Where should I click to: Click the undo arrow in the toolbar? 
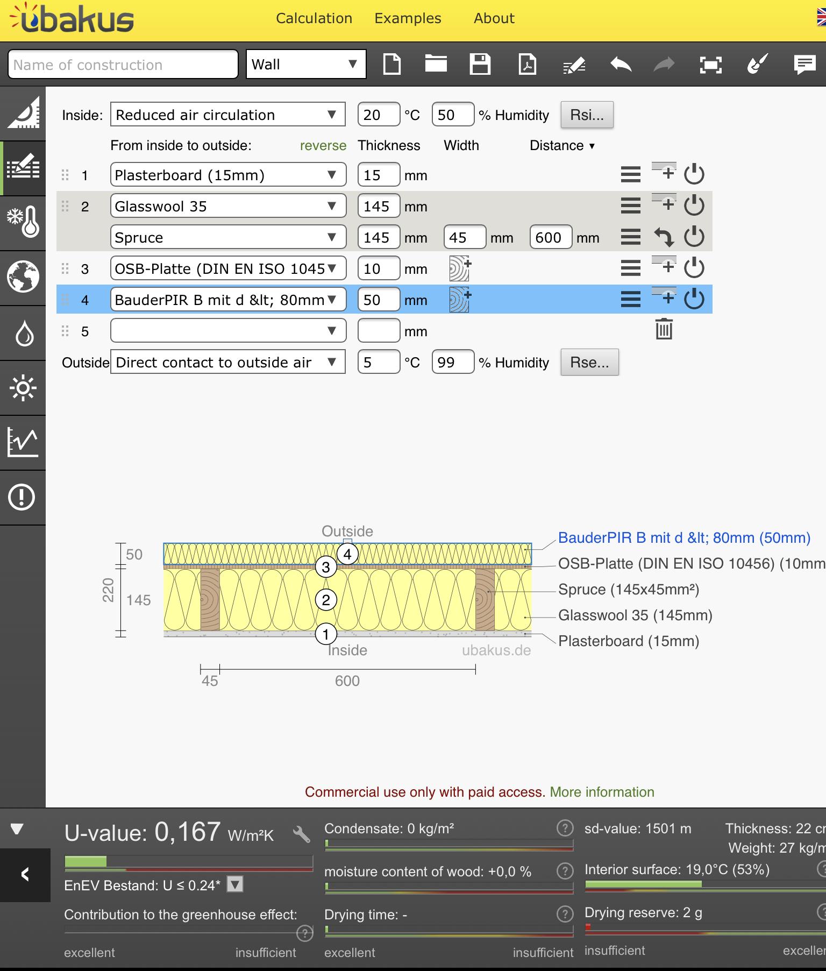pyautogui.click(x=621, y=65)
